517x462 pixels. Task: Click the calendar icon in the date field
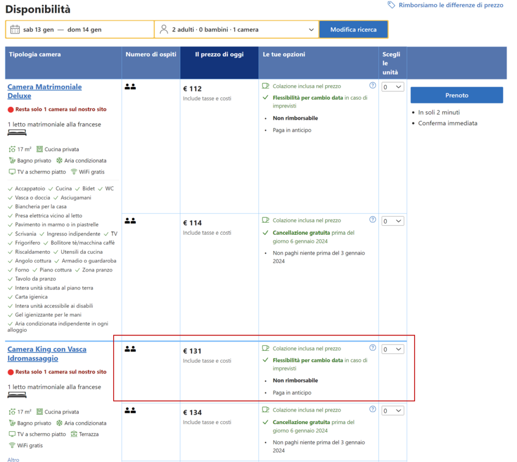[15, 29]
